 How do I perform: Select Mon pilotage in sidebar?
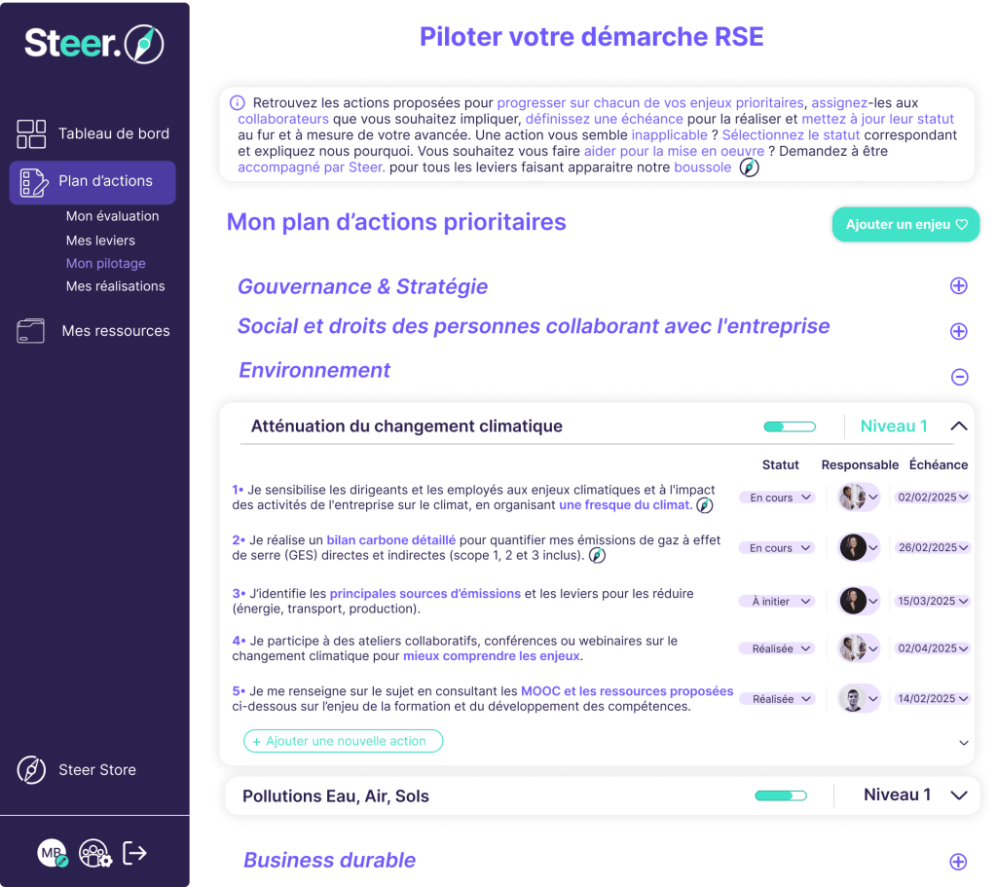coord(105,263)
